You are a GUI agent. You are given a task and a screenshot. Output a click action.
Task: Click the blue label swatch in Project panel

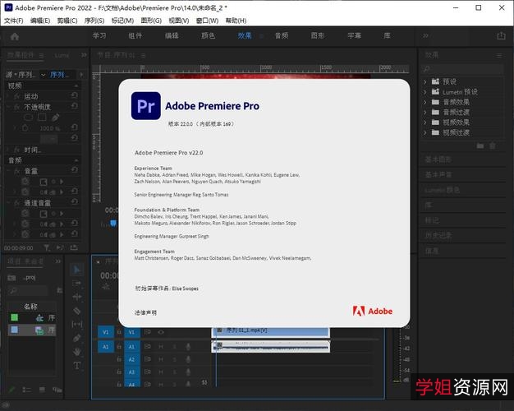click(x=15, y=330)
